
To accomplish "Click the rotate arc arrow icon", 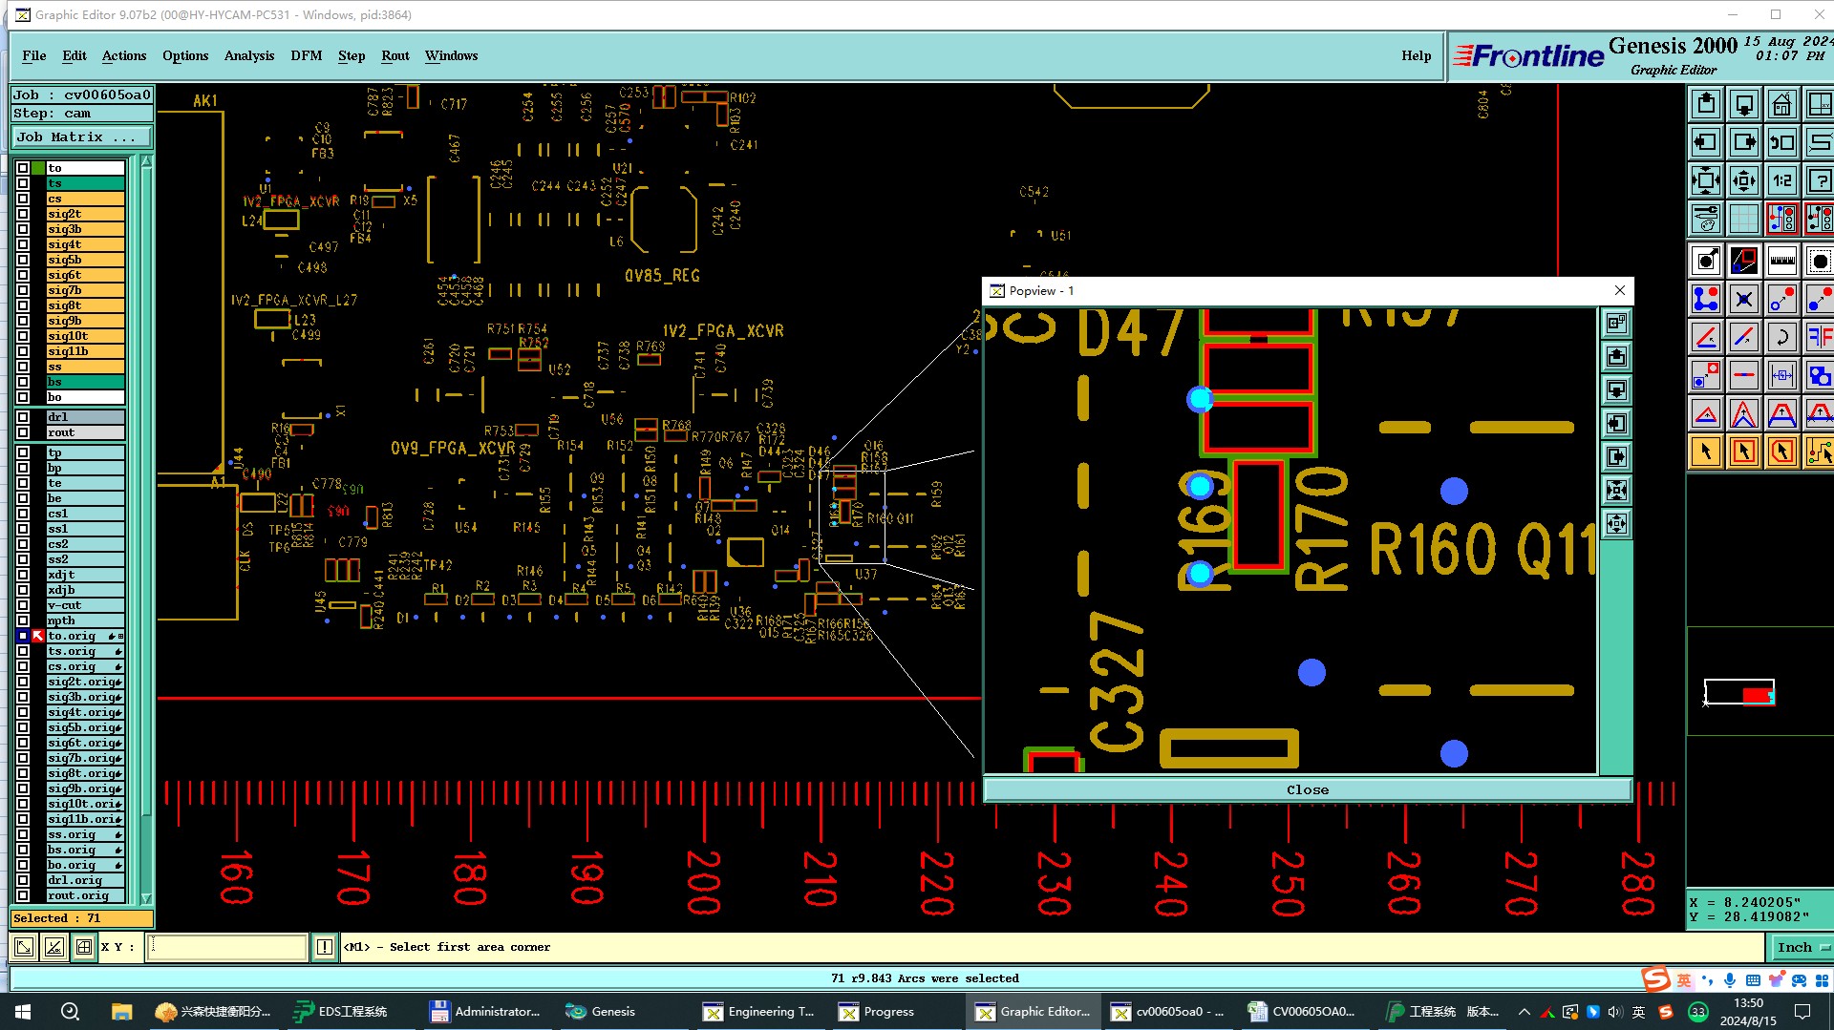I will [x=1782, y=337].
